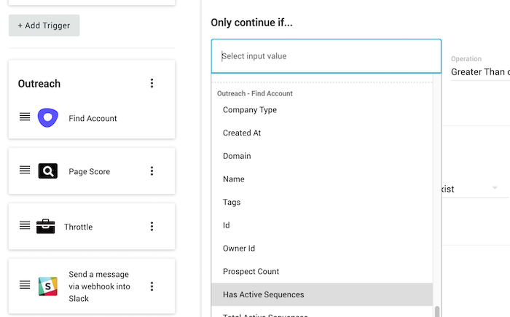
Task: Click the toolbox icon on Throttle
Action: tap(45, 226)
